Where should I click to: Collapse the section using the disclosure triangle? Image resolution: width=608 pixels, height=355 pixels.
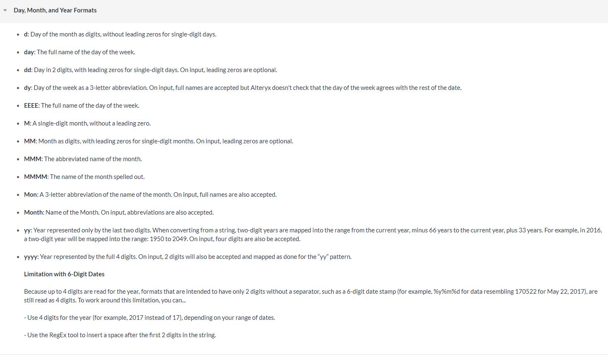tap(5, 10)
